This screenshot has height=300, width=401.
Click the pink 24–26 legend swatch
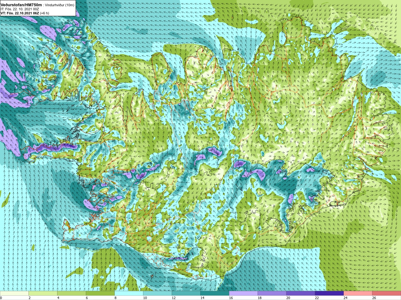pos(358,293)
